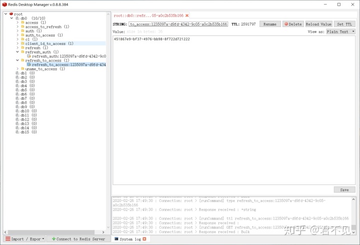
Task: Click the tree panel horizontal scrollbar
Action: (x=51, y=232)
